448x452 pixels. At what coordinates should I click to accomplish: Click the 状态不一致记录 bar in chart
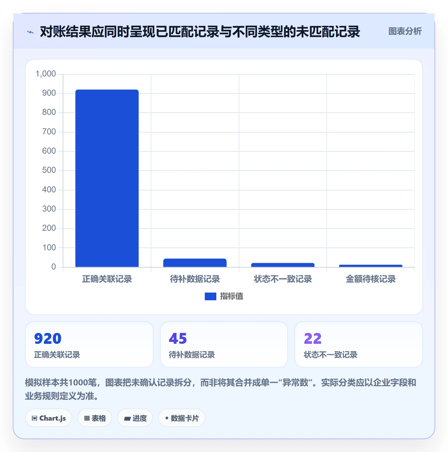[283, 265]
